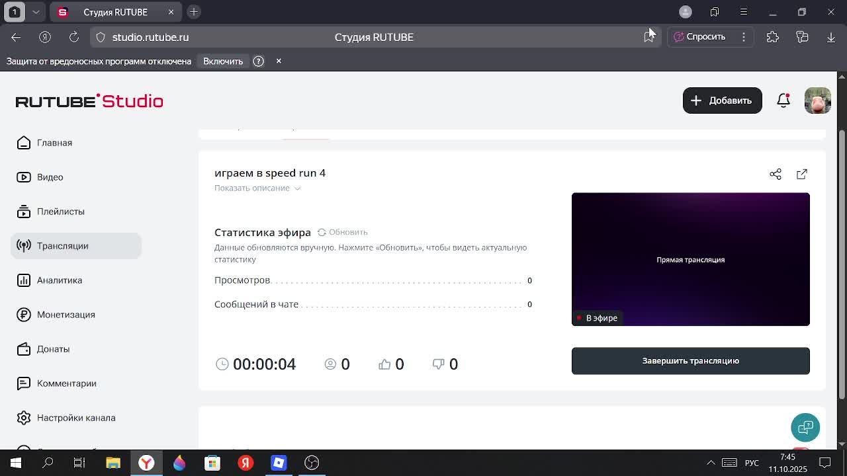Open the user avatar profile menu
This screenshot has width=847, height=476.
pyautogui.click(x=817, y=100)
